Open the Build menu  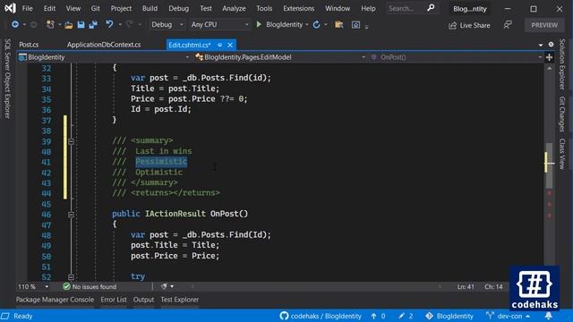(x=150, y=8)
